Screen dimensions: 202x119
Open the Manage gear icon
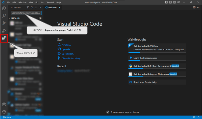pos(4,112)
